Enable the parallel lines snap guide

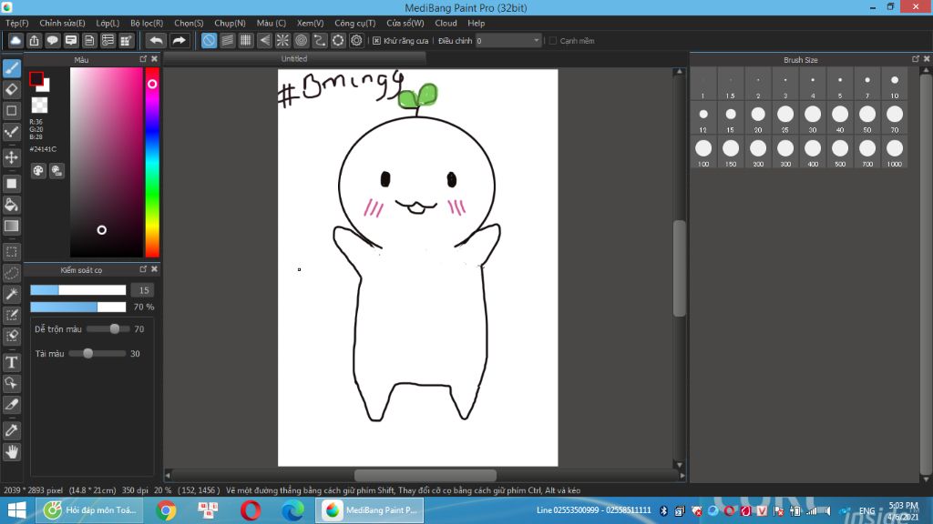[x=227, y=40]
